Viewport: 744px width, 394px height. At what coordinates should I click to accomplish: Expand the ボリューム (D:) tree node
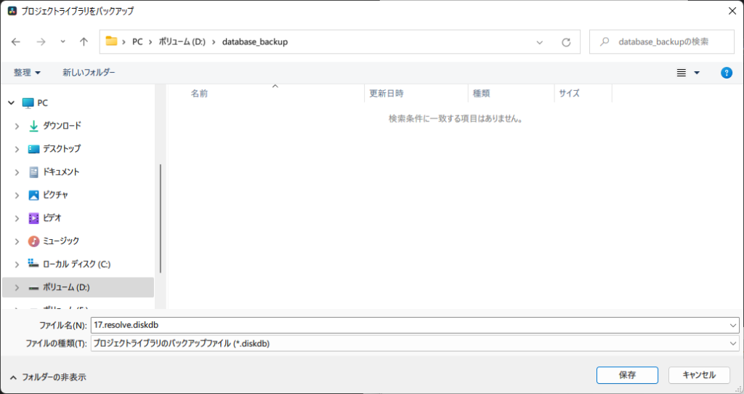pyautogui.click(x=17, y=288)
